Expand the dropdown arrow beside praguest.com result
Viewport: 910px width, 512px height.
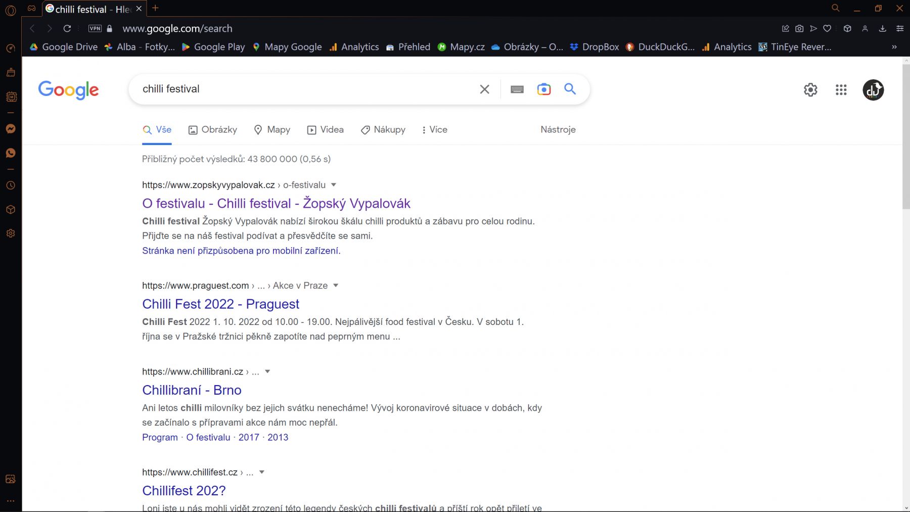pyautogui.click(x=336, y=286)
